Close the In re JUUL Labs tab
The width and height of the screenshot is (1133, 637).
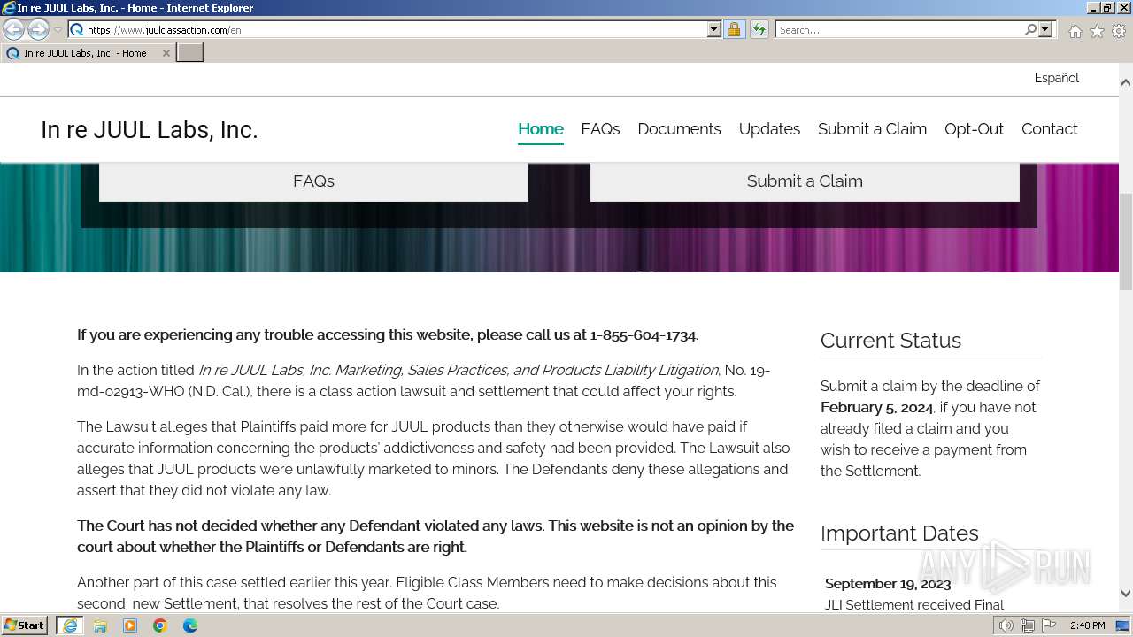166,53
